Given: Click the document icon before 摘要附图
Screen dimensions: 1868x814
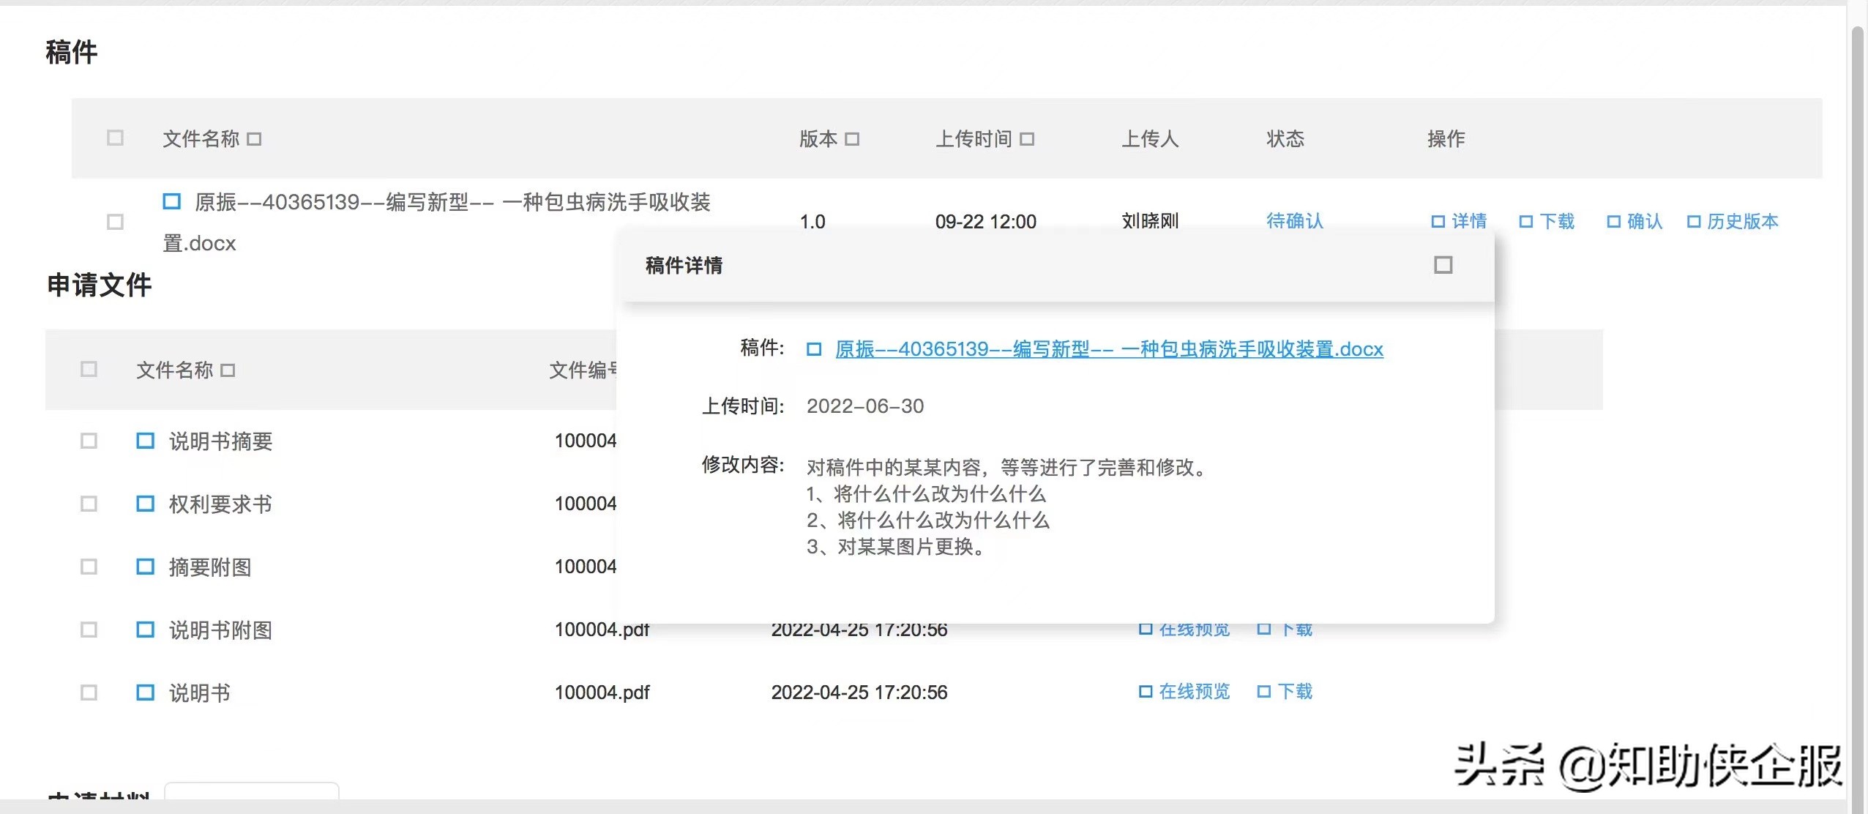Looking at the screenshot, I should point(144,567).
